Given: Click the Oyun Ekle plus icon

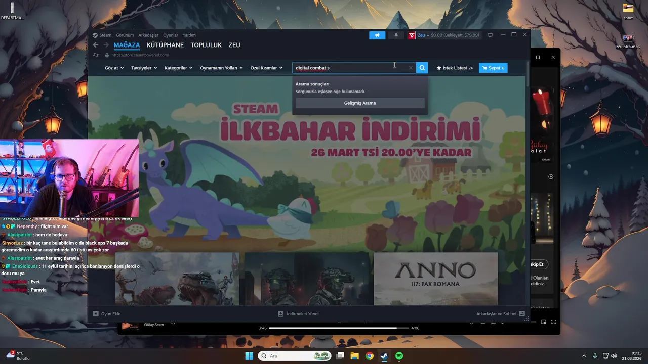Looking at the screenshot, I should pyautogui.click(x=96, y=314).
